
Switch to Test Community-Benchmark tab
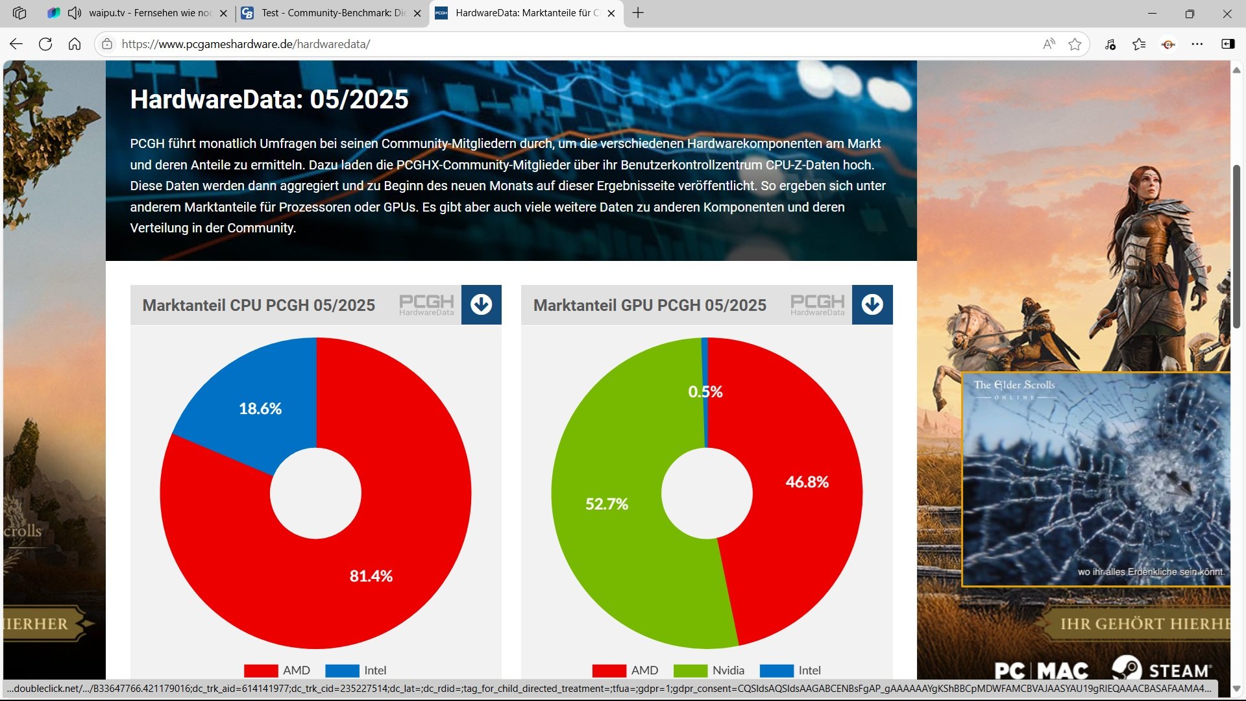coord(332,13)
